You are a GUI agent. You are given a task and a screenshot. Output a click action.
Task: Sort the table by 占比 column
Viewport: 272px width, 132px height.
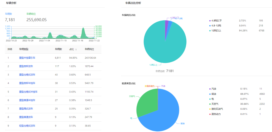(x=76, y=49)
